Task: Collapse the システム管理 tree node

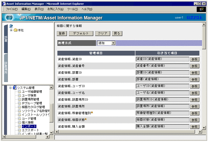Action: click(x=10, y=88)
